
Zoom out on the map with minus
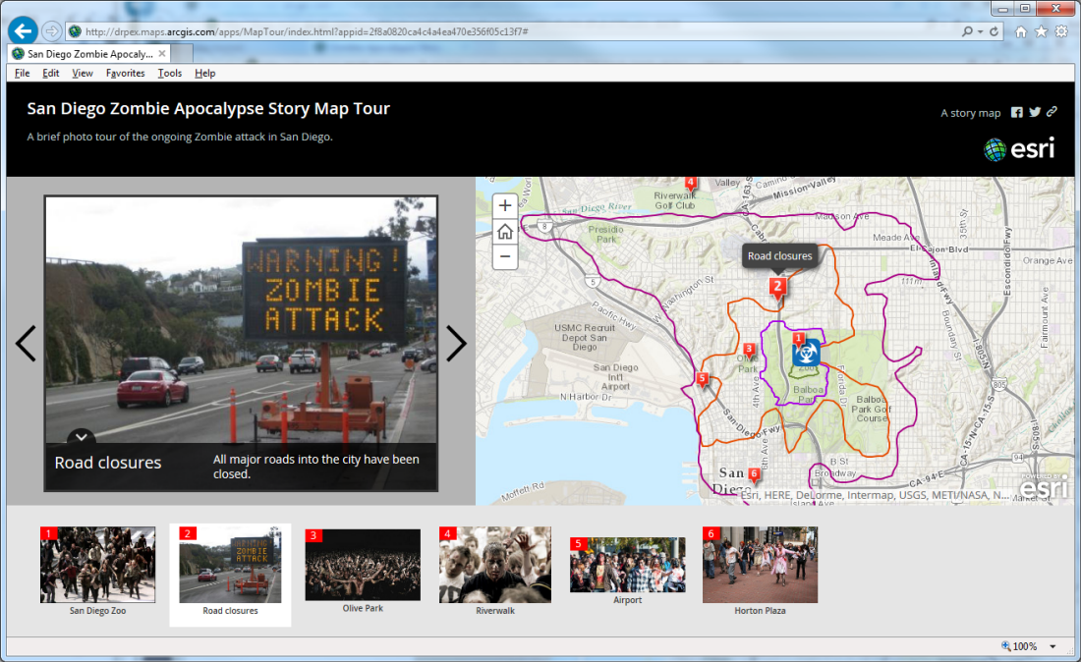(x=505, y=257)
